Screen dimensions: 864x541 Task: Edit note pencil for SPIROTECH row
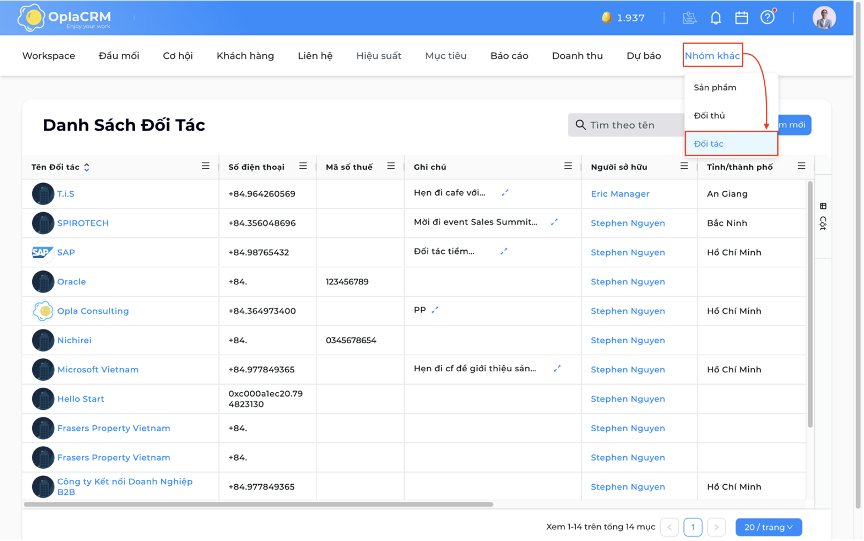click(554, 222)
